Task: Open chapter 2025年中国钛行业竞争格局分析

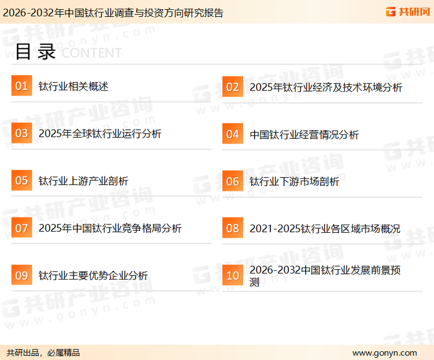Action: tap(110, 228)
